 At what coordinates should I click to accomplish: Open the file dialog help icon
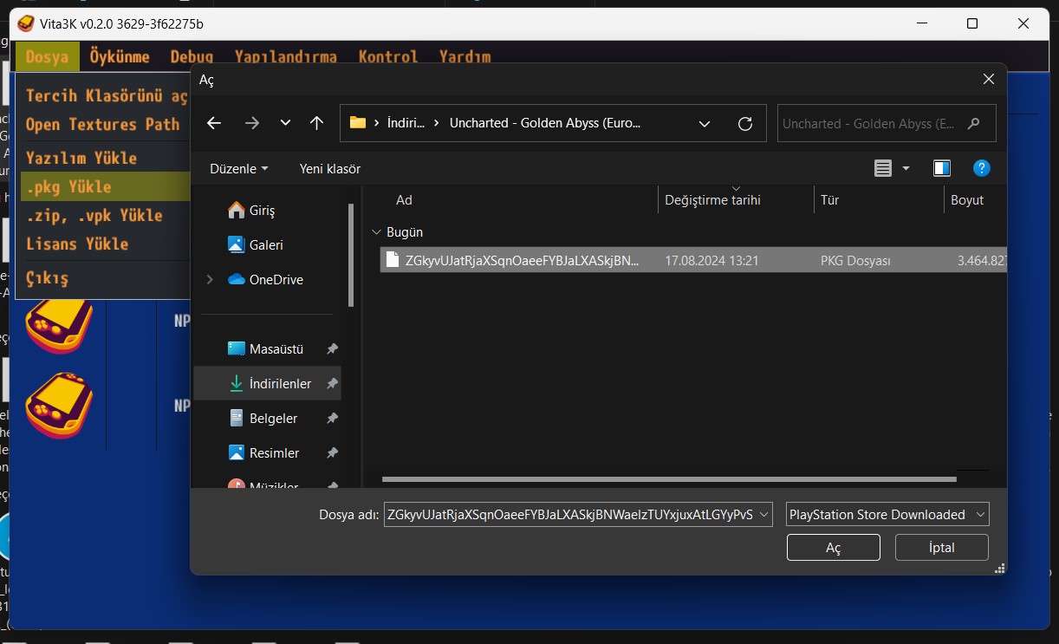click(x=981, y=168)
